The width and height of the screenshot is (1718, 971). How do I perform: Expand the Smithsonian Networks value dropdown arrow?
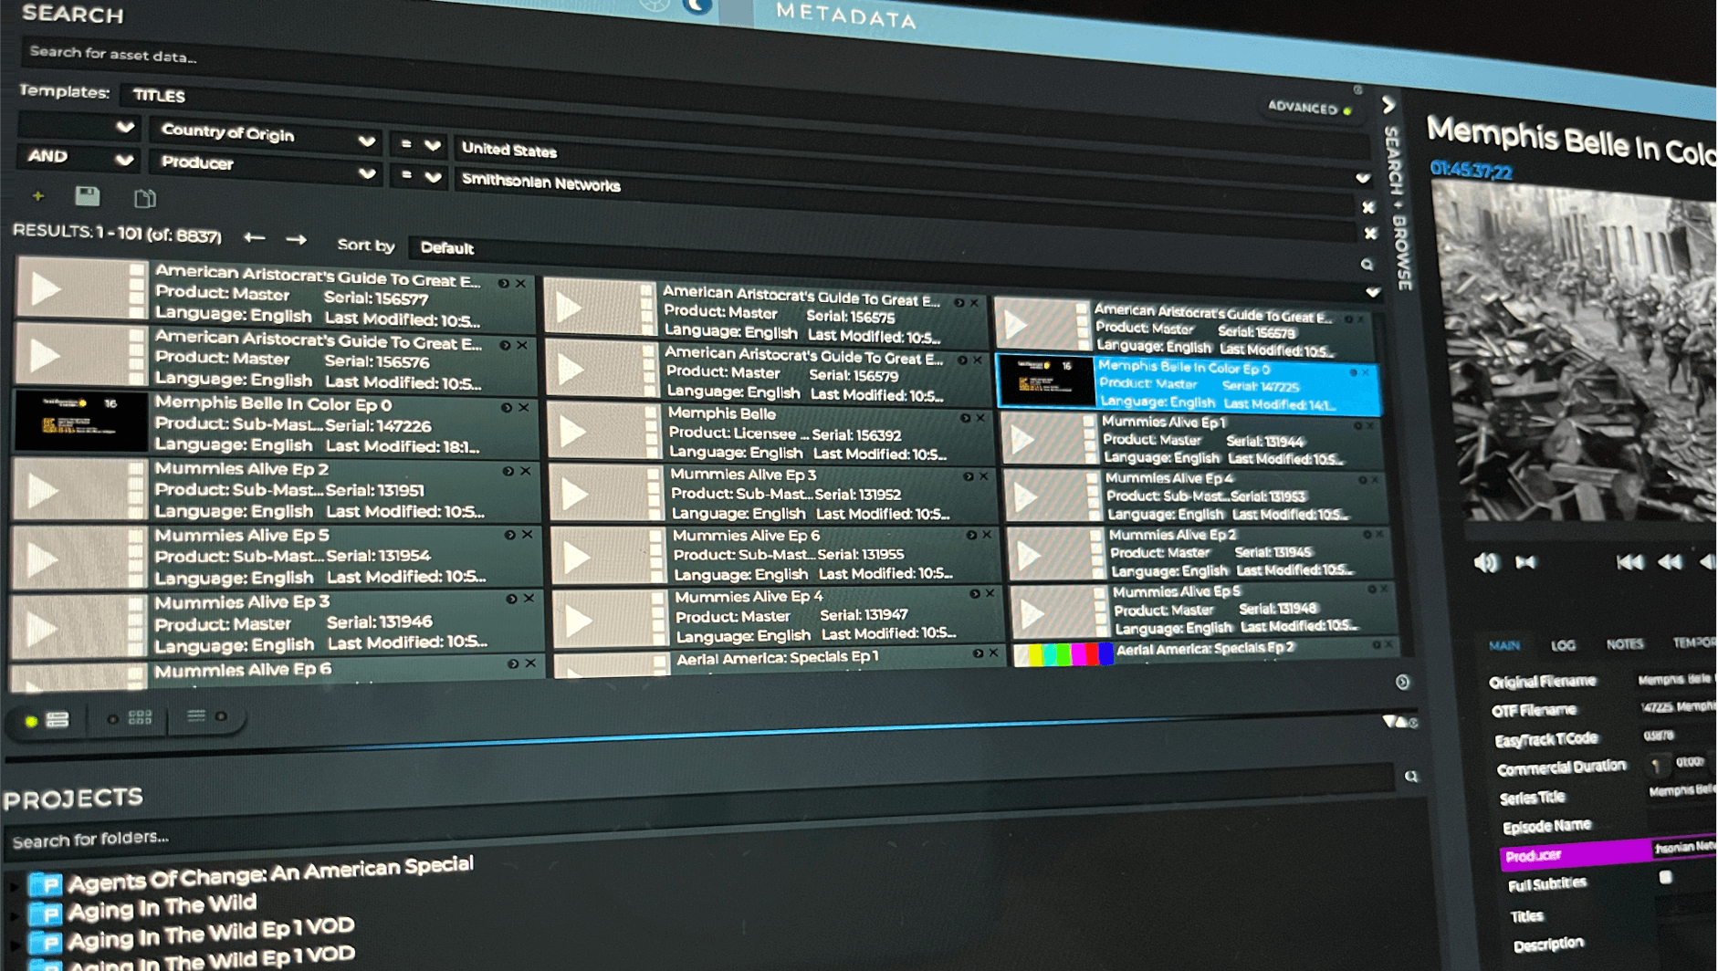click(x=1362, y=179)
